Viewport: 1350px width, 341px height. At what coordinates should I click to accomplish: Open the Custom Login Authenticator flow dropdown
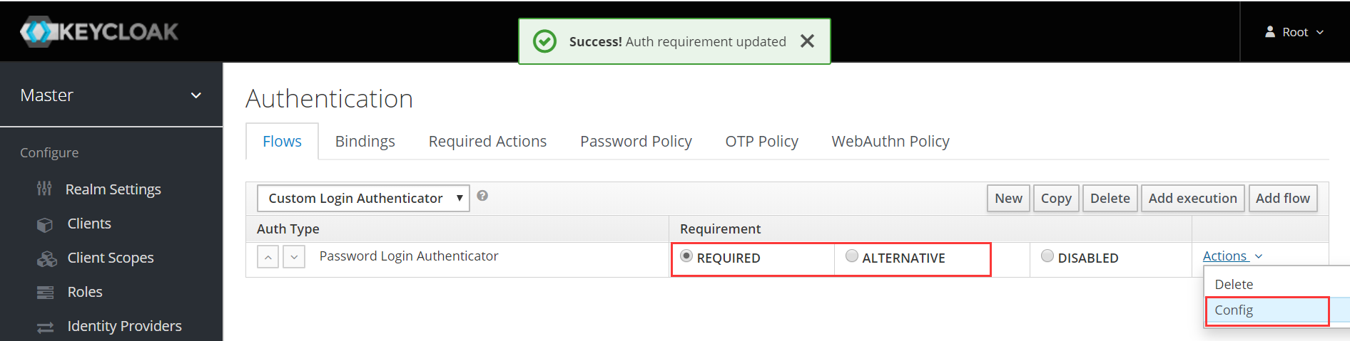362,198
